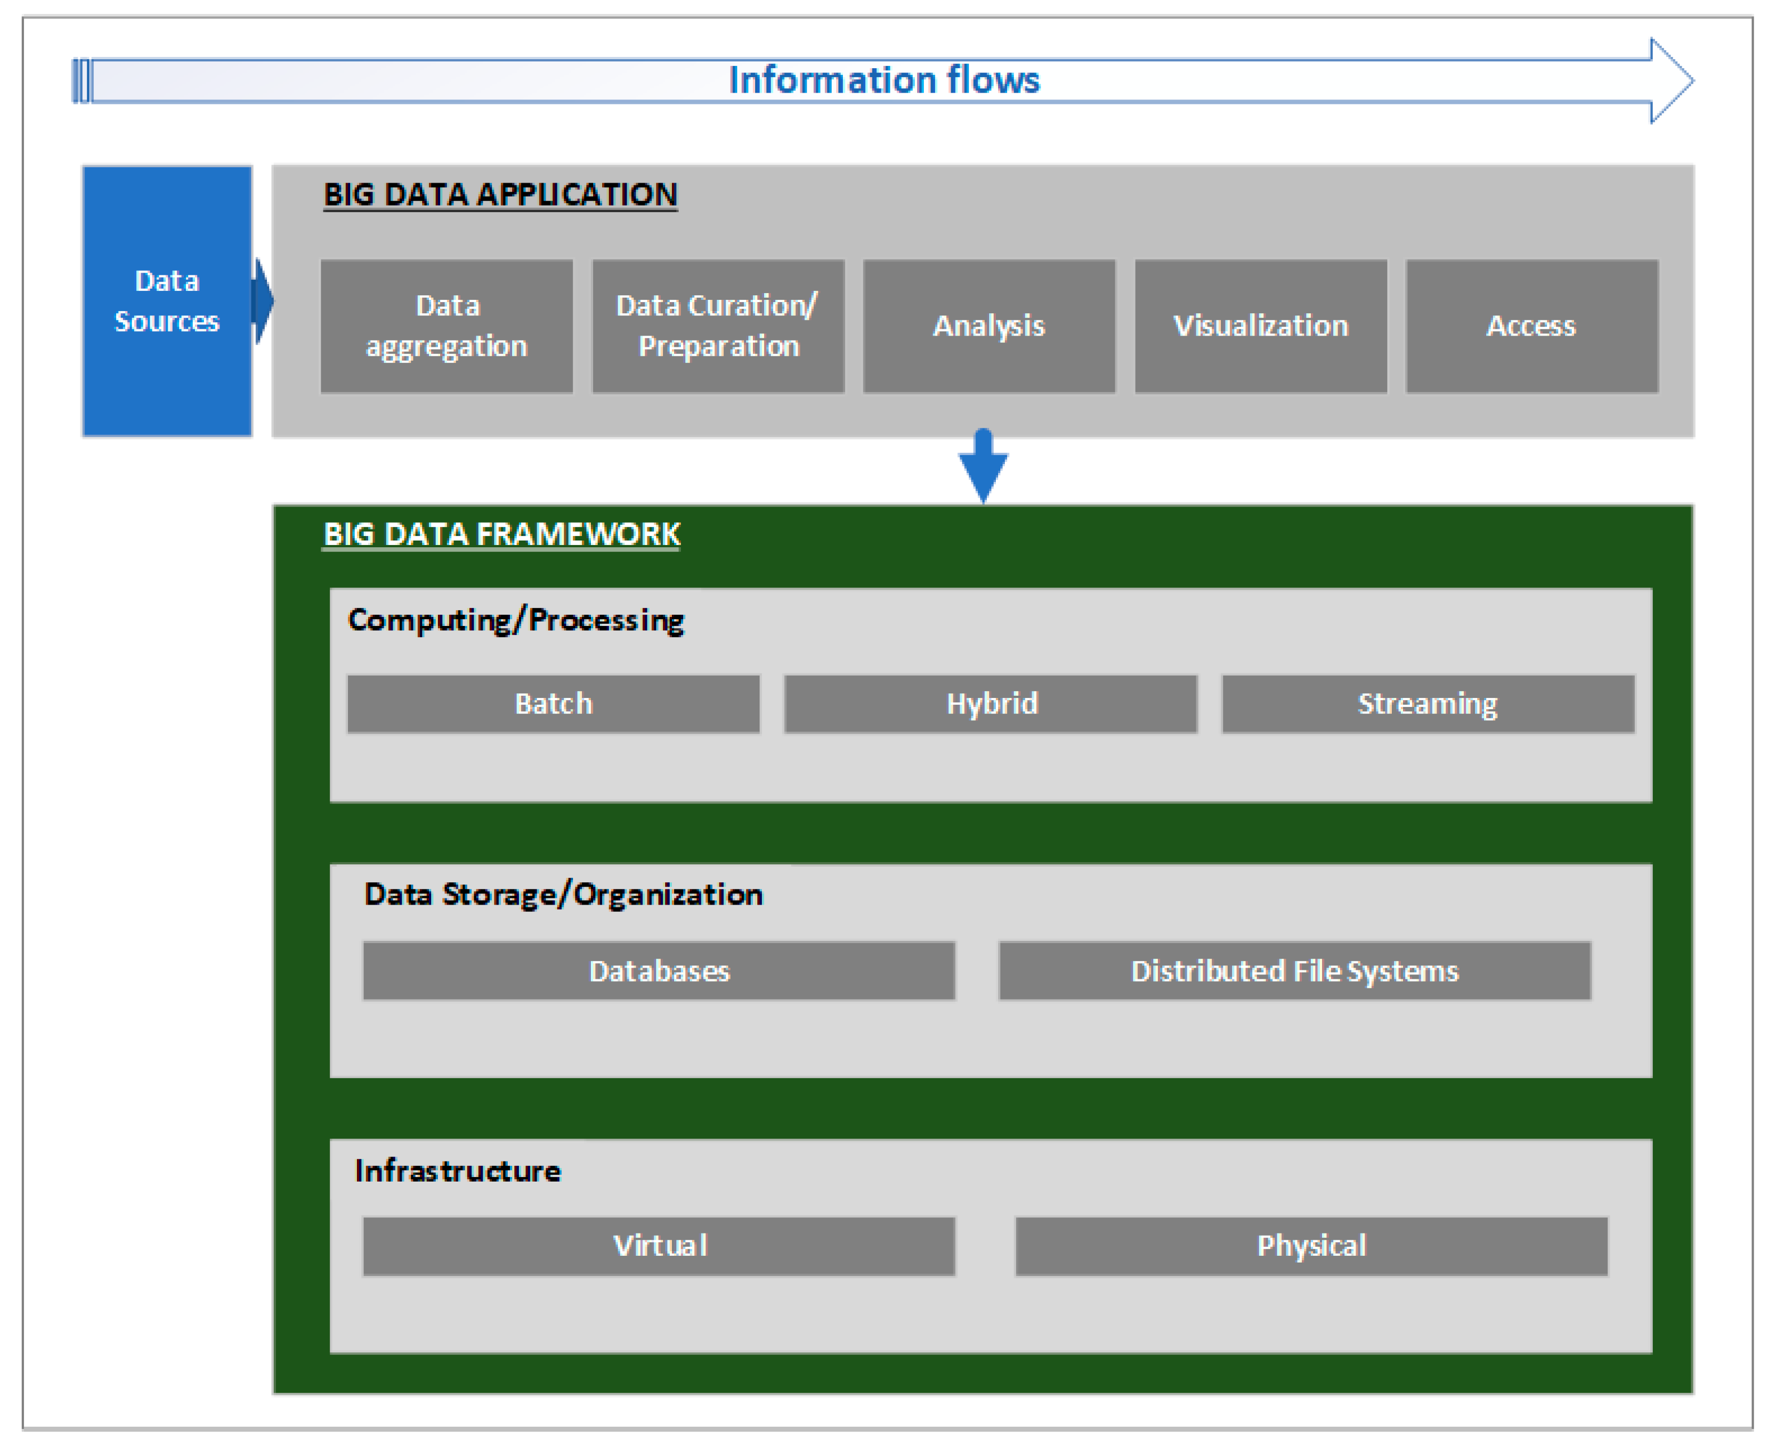Click the blue down arrow to framework
1775x1449 pixels.
click(984, 466)
